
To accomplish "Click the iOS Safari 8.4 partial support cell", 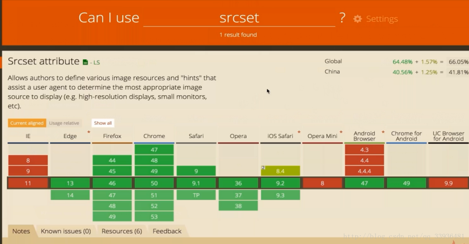I will 280,171.
